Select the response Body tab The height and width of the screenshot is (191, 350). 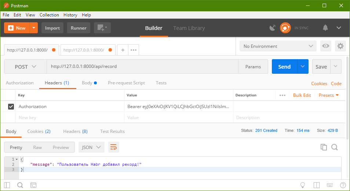pos(11,131)
